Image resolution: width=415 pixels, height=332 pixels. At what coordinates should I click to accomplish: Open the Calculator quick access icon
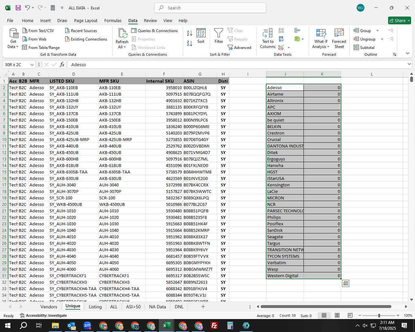53,8
